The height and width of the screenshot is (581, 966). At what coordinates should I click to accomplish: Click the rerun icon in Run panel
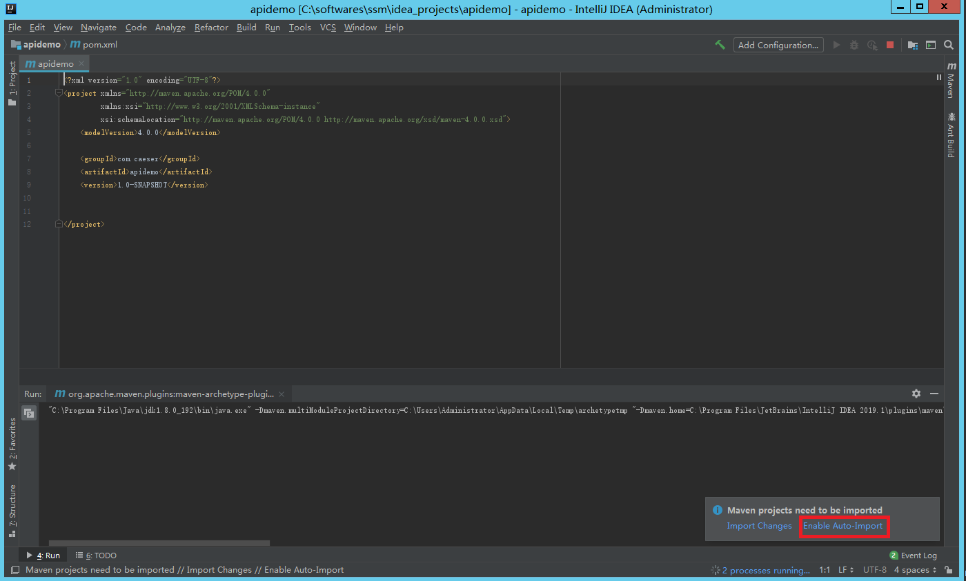[x=29, y=413]
